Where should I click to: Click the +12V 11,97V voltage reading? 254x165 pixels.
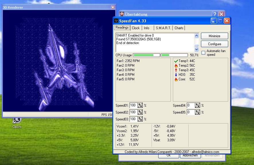(x=128, y=145)
